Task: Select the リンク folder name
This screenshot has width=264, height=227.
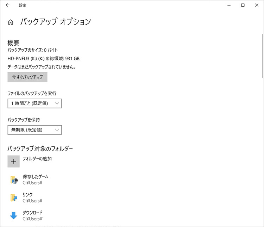Action: [x=28, y=195]
